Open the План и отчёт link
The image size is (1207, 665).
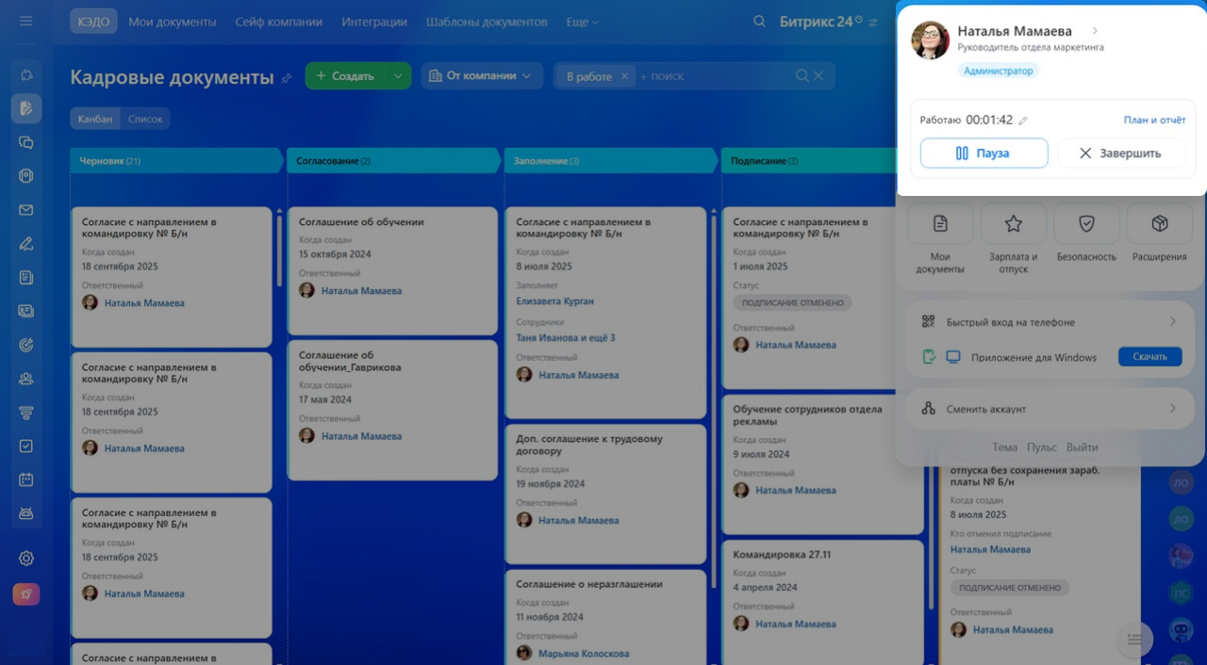(1154, 121)
